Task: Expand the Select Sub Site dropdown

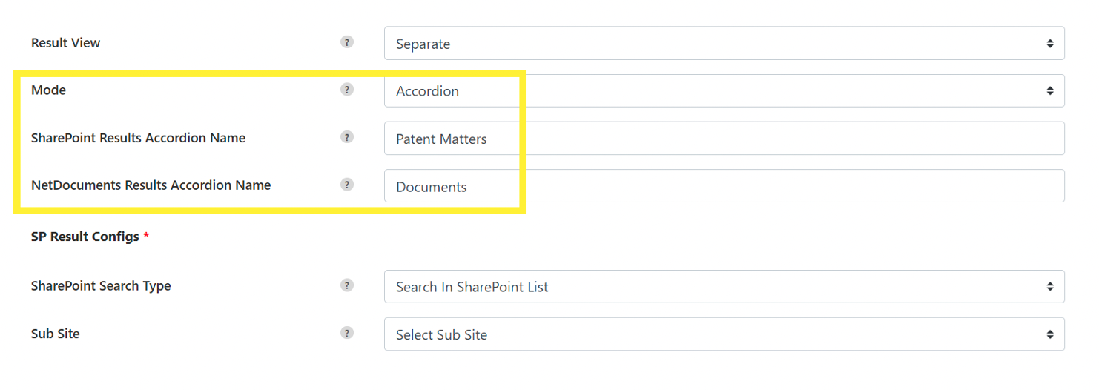Action: click(x=725, y=334)
